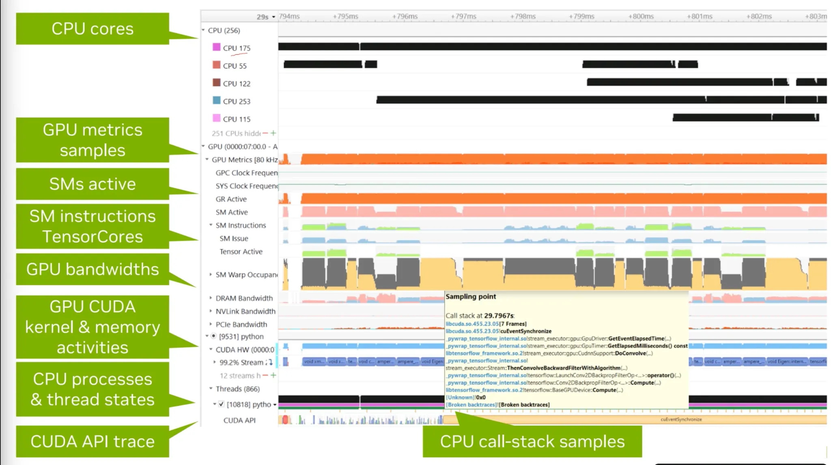Click red minus beside 251 CPUs hidden
Viewport: 831px width, 465px height.
[265, 133]
